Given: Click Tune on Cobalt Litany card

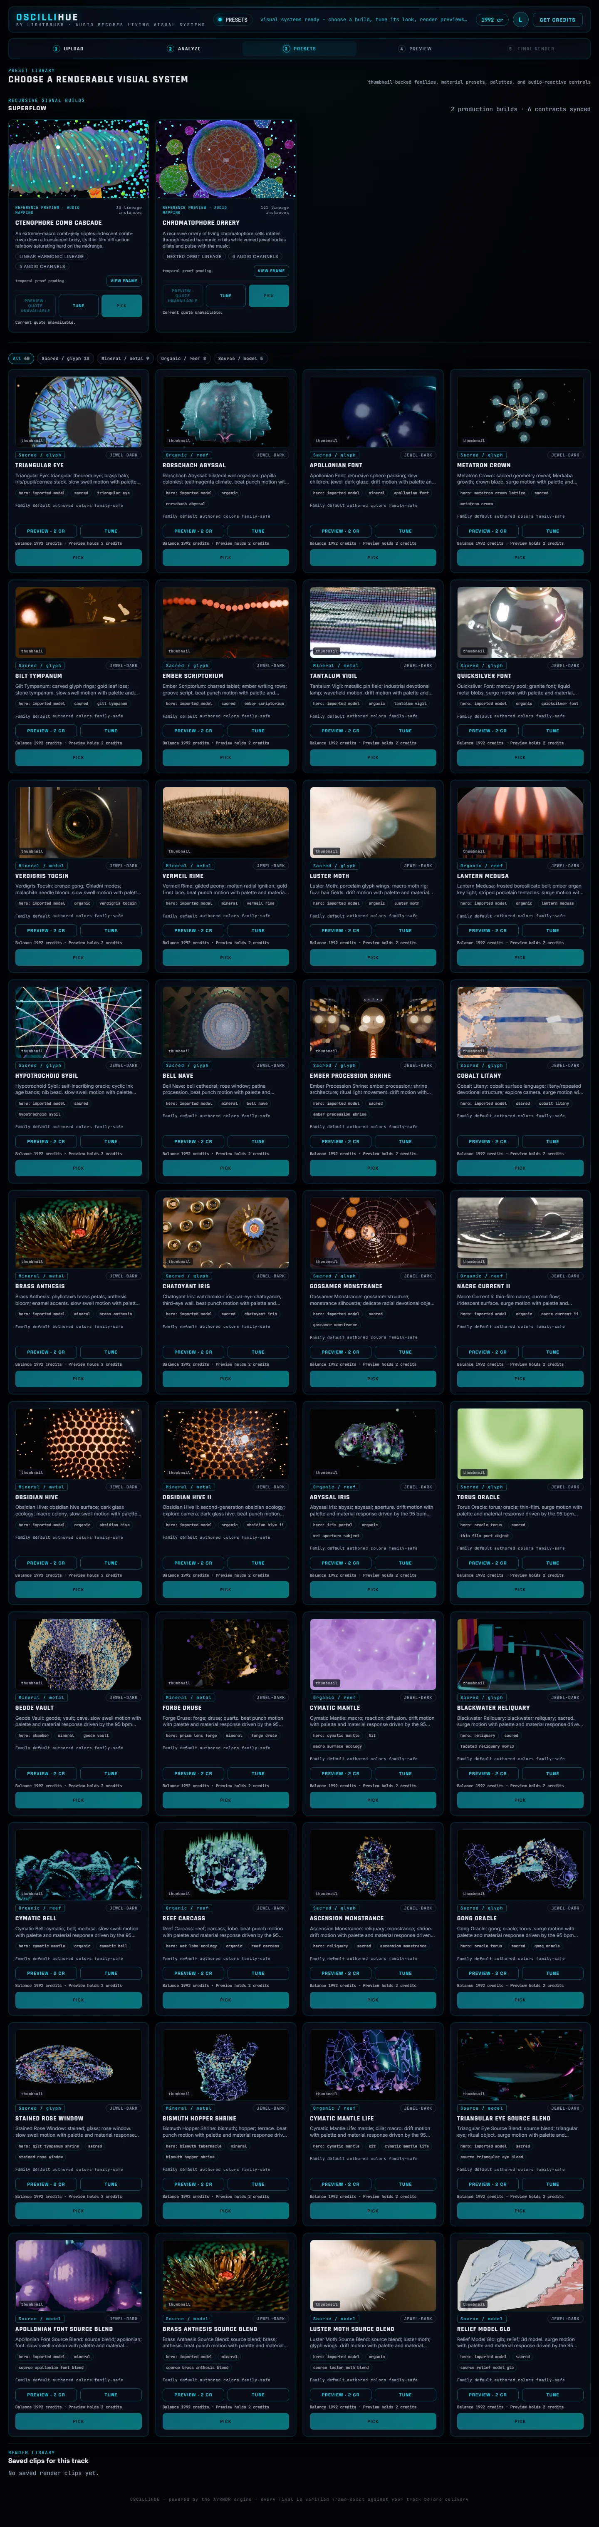Looking at the screenshot, I should [552, 1141].
